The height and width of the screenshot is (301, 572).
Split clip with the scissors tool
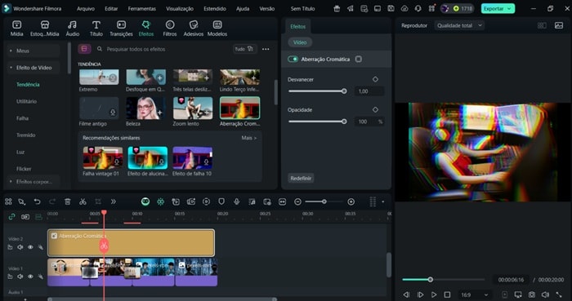(x=83, y=201)
